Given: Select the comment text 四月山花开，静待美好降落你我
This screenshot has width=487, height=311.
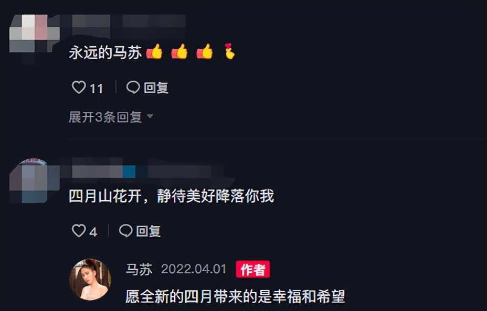Looking at the screenshot, I should [172, 196].
